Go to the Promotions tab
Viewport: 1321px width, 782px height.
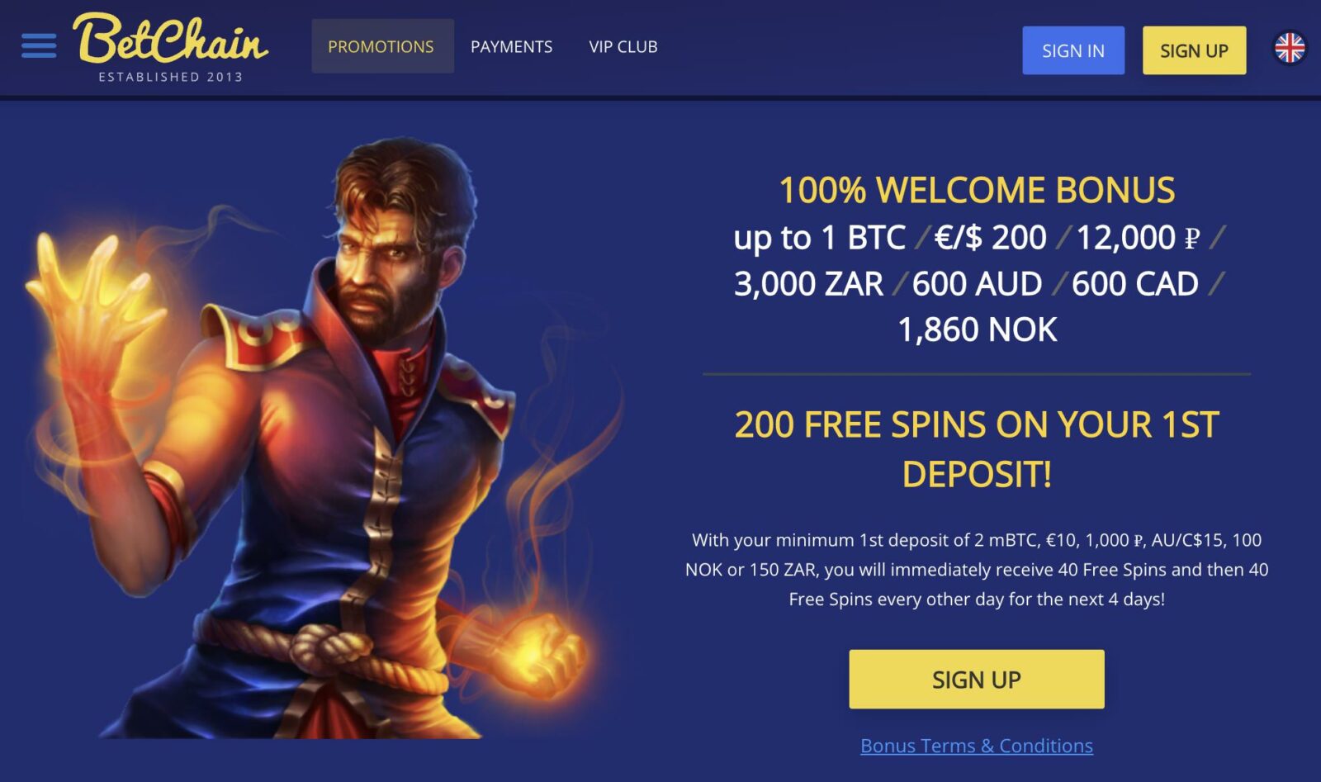(381, 46)
